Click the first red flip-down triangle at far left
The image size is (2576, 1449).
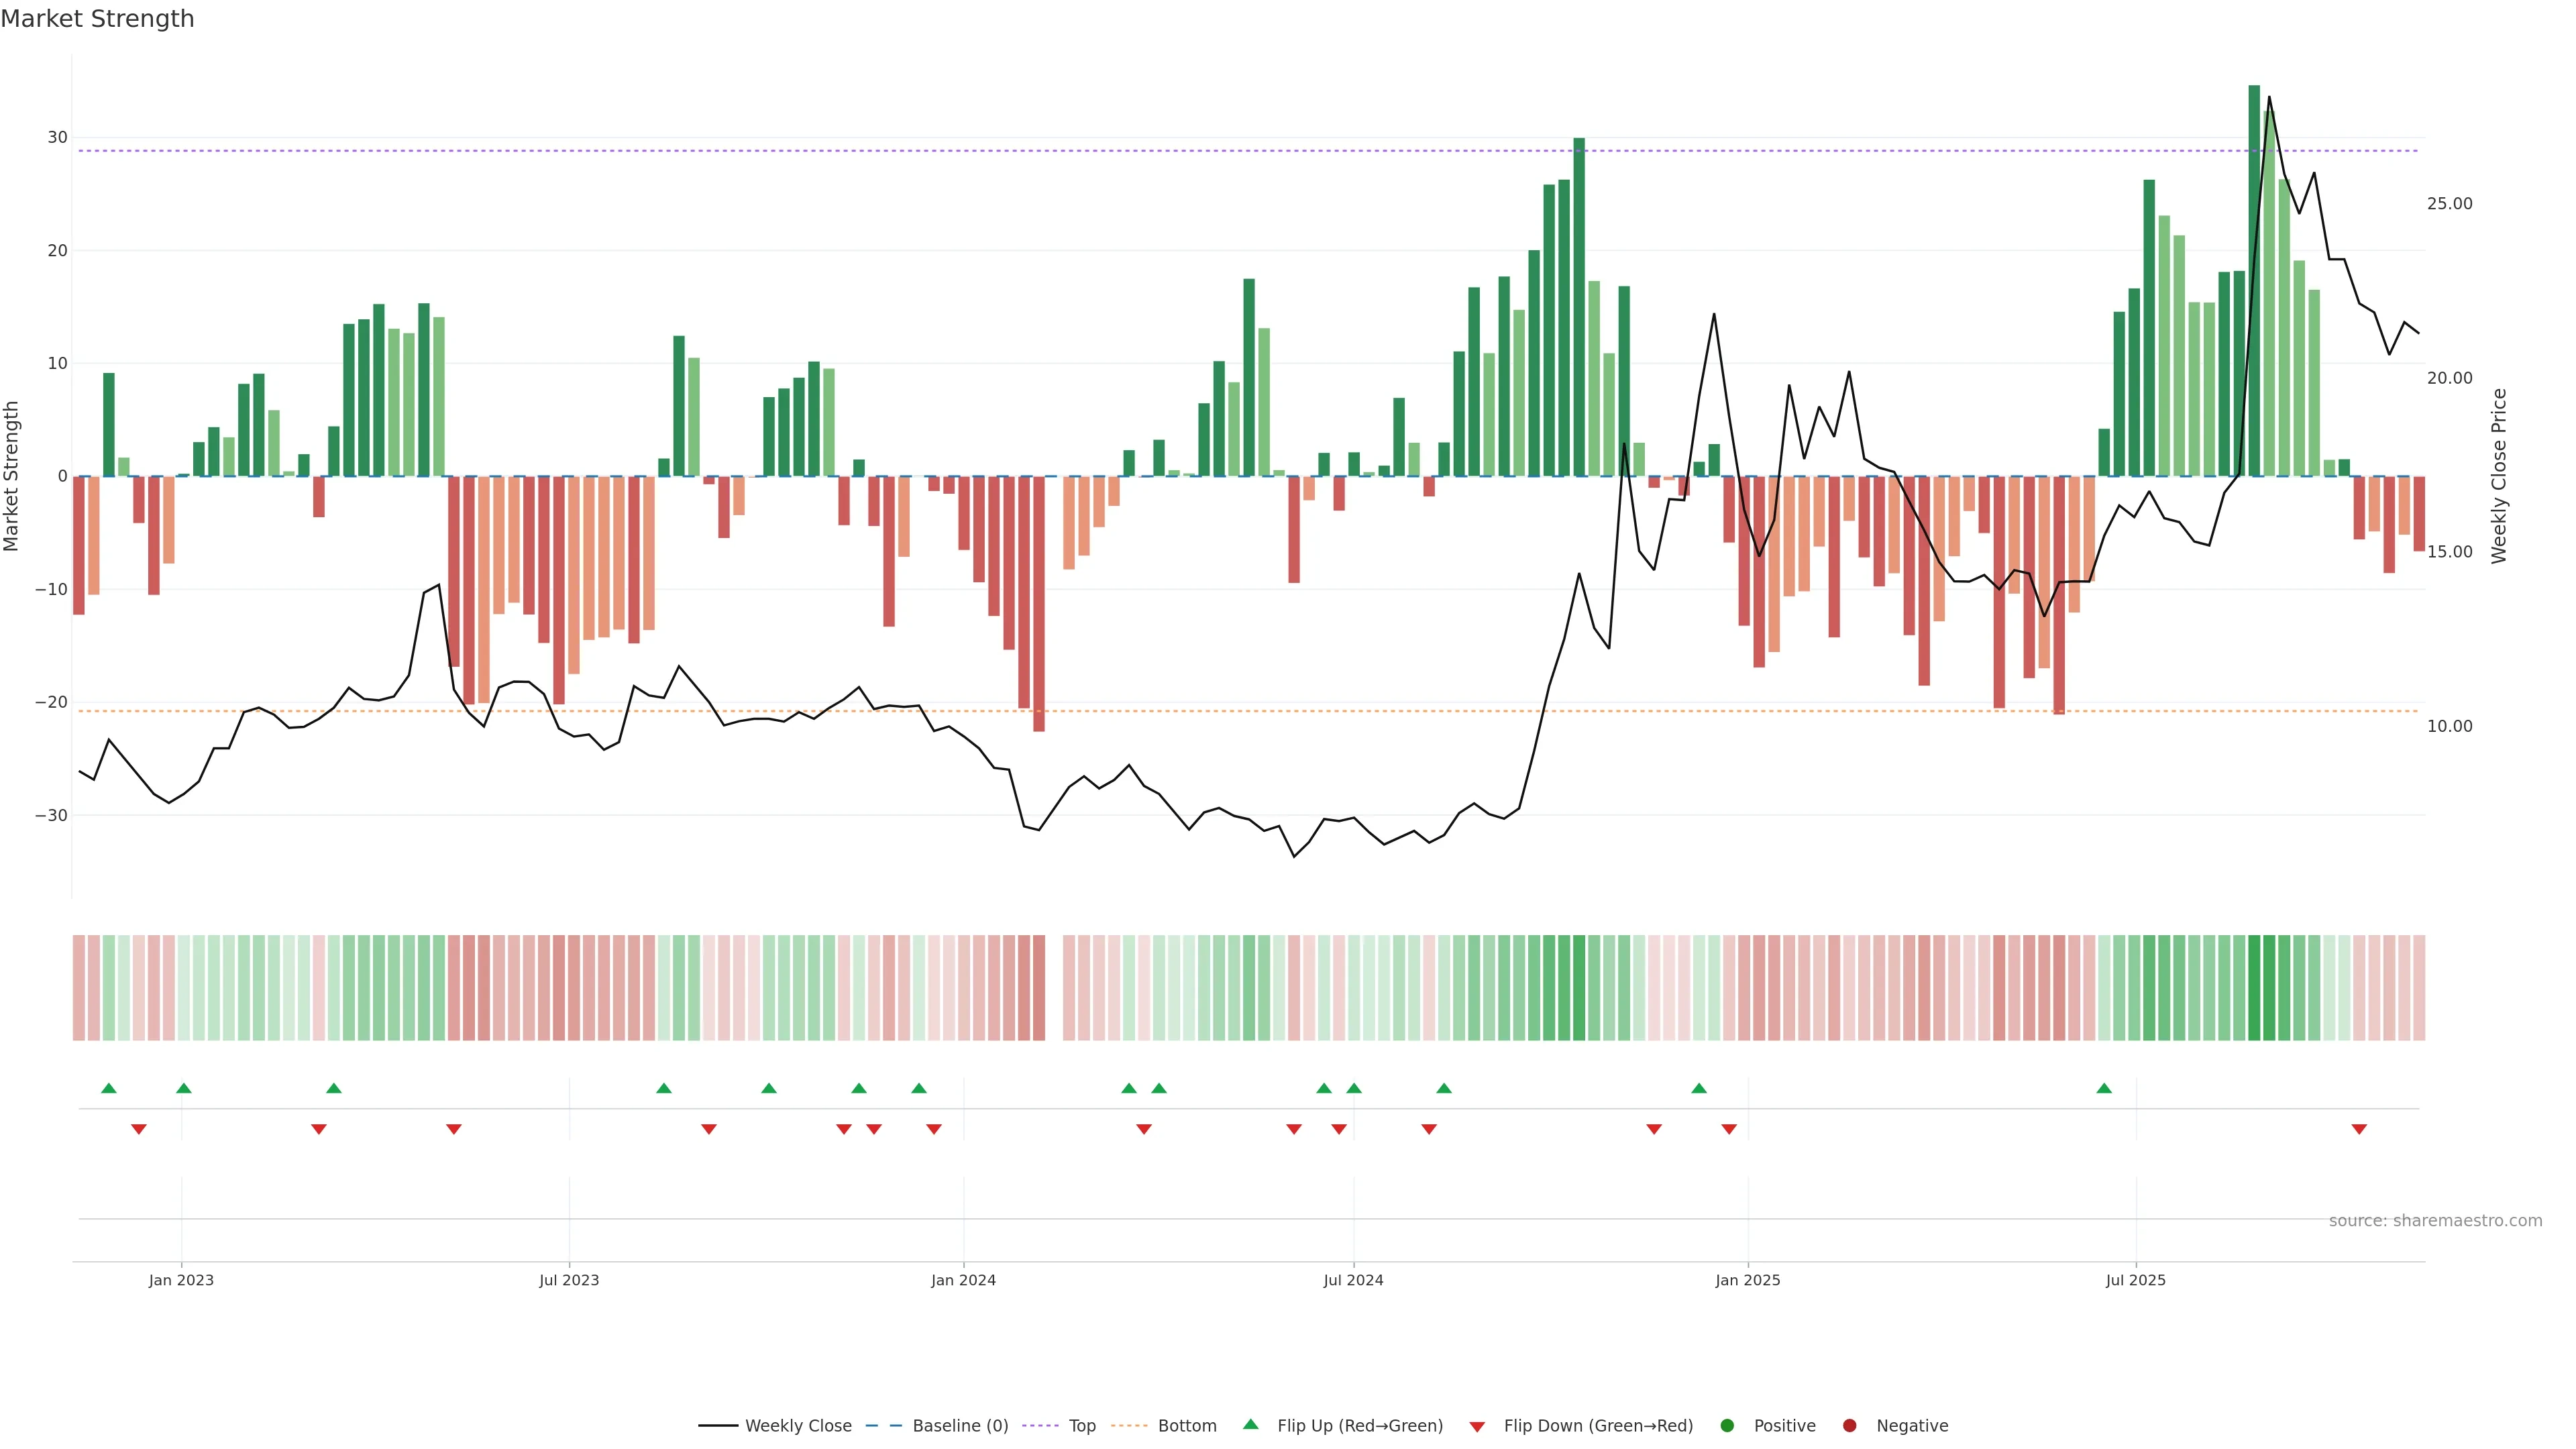(x=139, y=1129)
